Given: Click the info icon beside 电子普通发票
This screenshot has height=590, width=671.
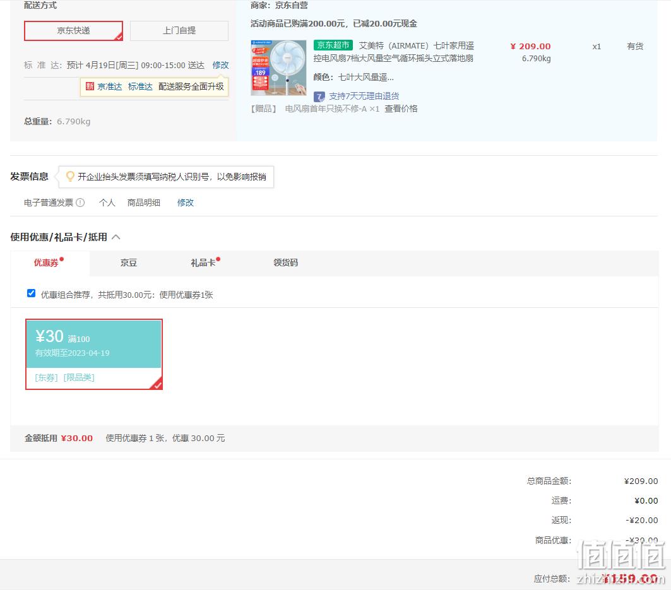Looking at the screenshot, I should tap(80, 203).
